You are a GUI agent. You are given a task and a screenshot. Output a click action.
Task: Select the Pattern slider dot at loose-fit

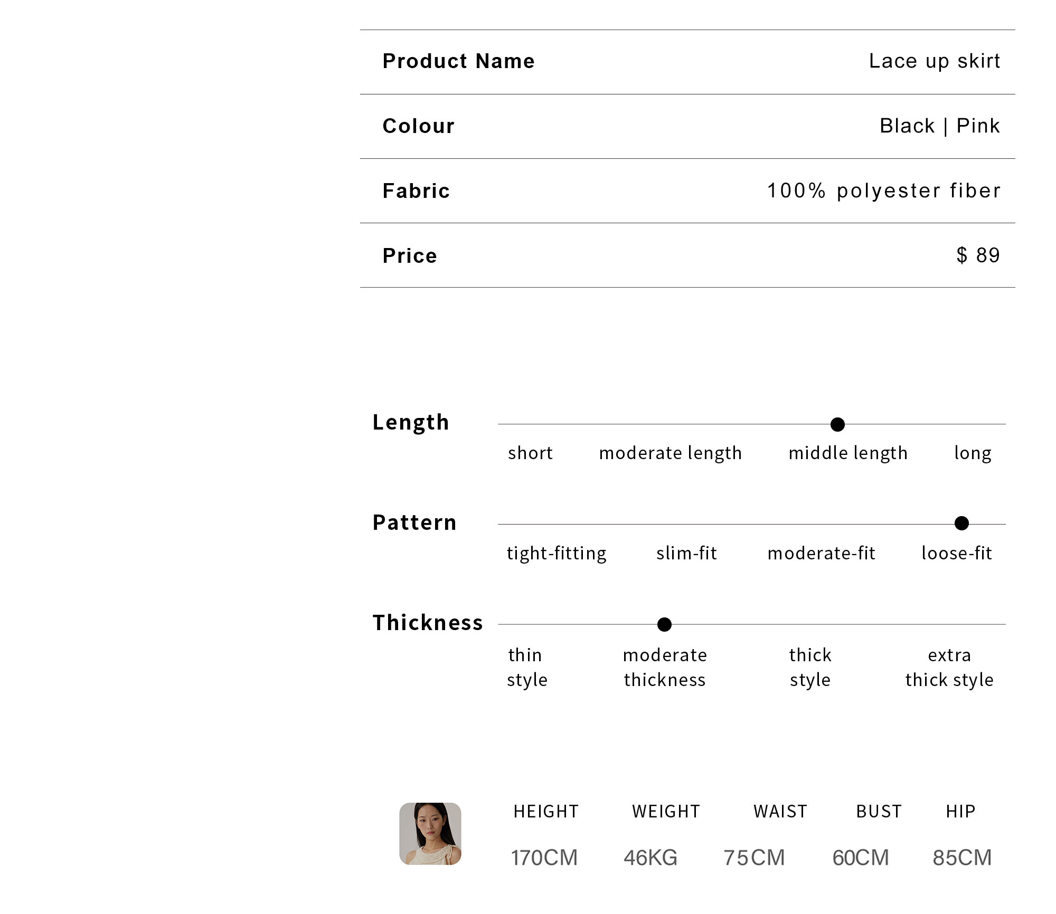[x=961, y=523]
